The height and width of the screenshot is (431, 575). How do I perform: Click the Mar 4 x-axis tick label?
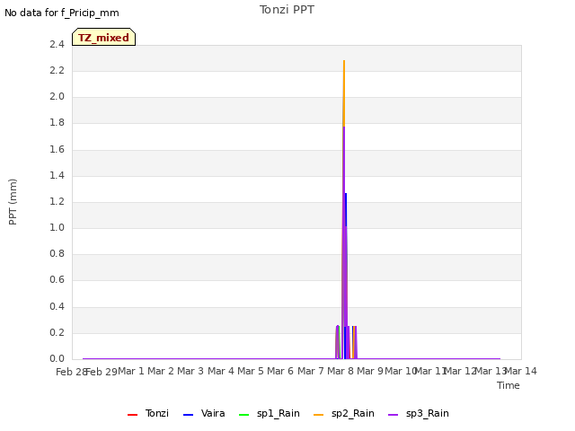point(221,371)
